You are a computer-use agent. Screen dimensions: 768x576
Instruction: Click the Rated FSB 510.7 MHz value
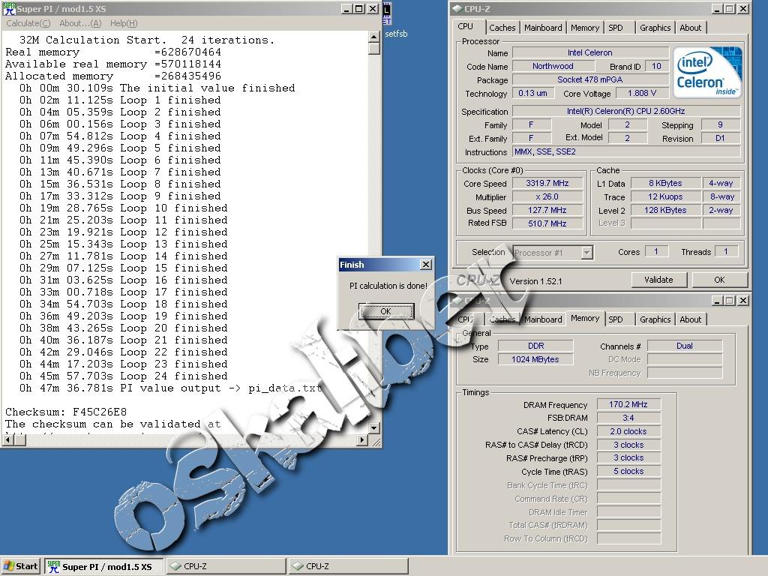(x=547, y=223)
